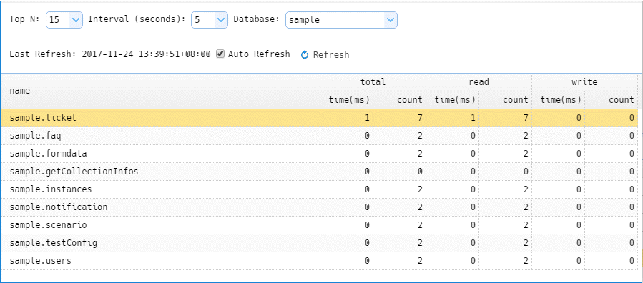643x283 pixels.
Task: Click the read column group header
Action: coord(478,82)
